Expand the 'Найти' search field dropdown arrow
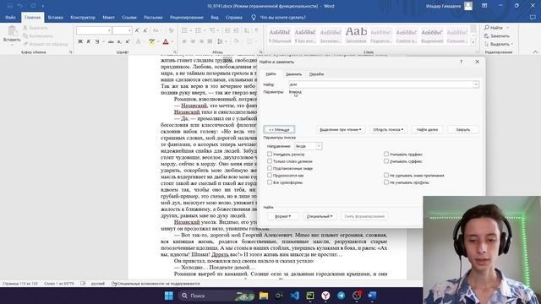This screenshot has height=304, width=541. pos(476,84)
